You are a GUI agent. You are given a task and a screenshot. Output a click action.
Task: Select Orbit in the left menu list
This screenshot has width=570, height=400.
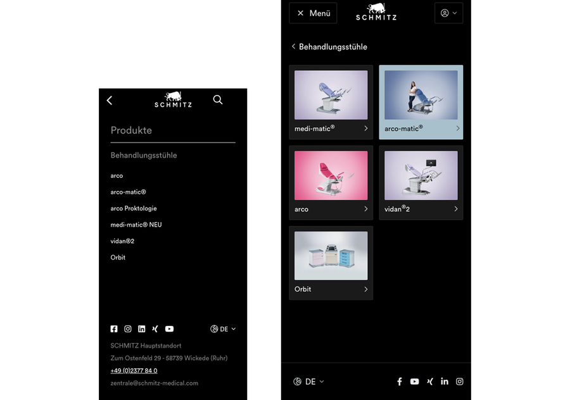[x=118, y=257]
